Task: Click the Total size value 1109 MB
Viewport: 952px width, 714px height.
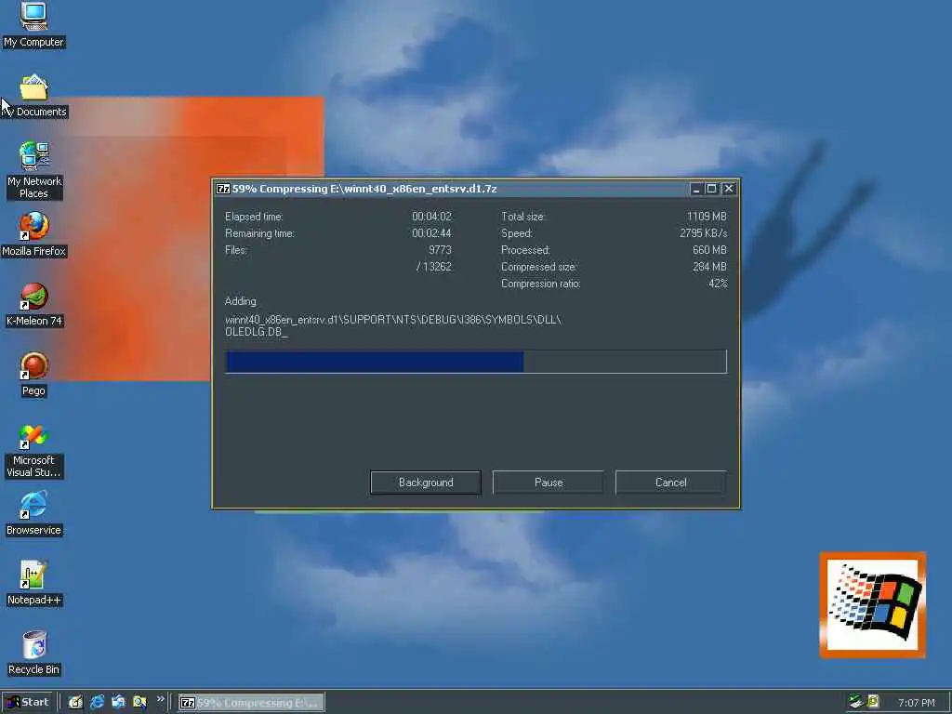Action: (707, 217)
